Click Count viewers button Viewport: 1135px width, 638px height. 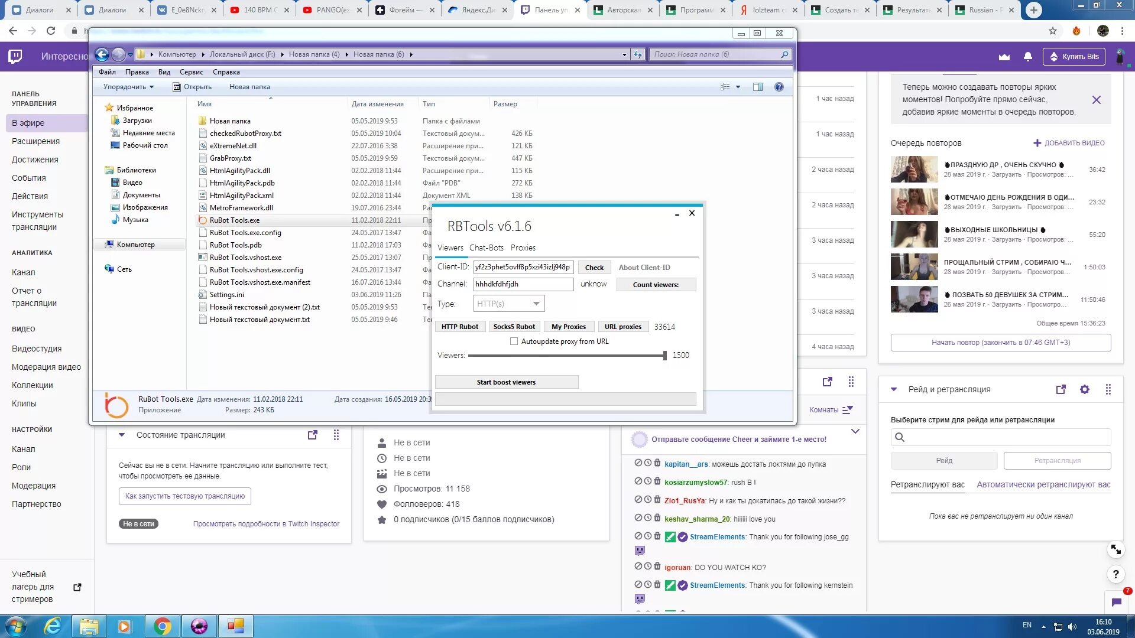pyautogui.click(x=656, y=285)
